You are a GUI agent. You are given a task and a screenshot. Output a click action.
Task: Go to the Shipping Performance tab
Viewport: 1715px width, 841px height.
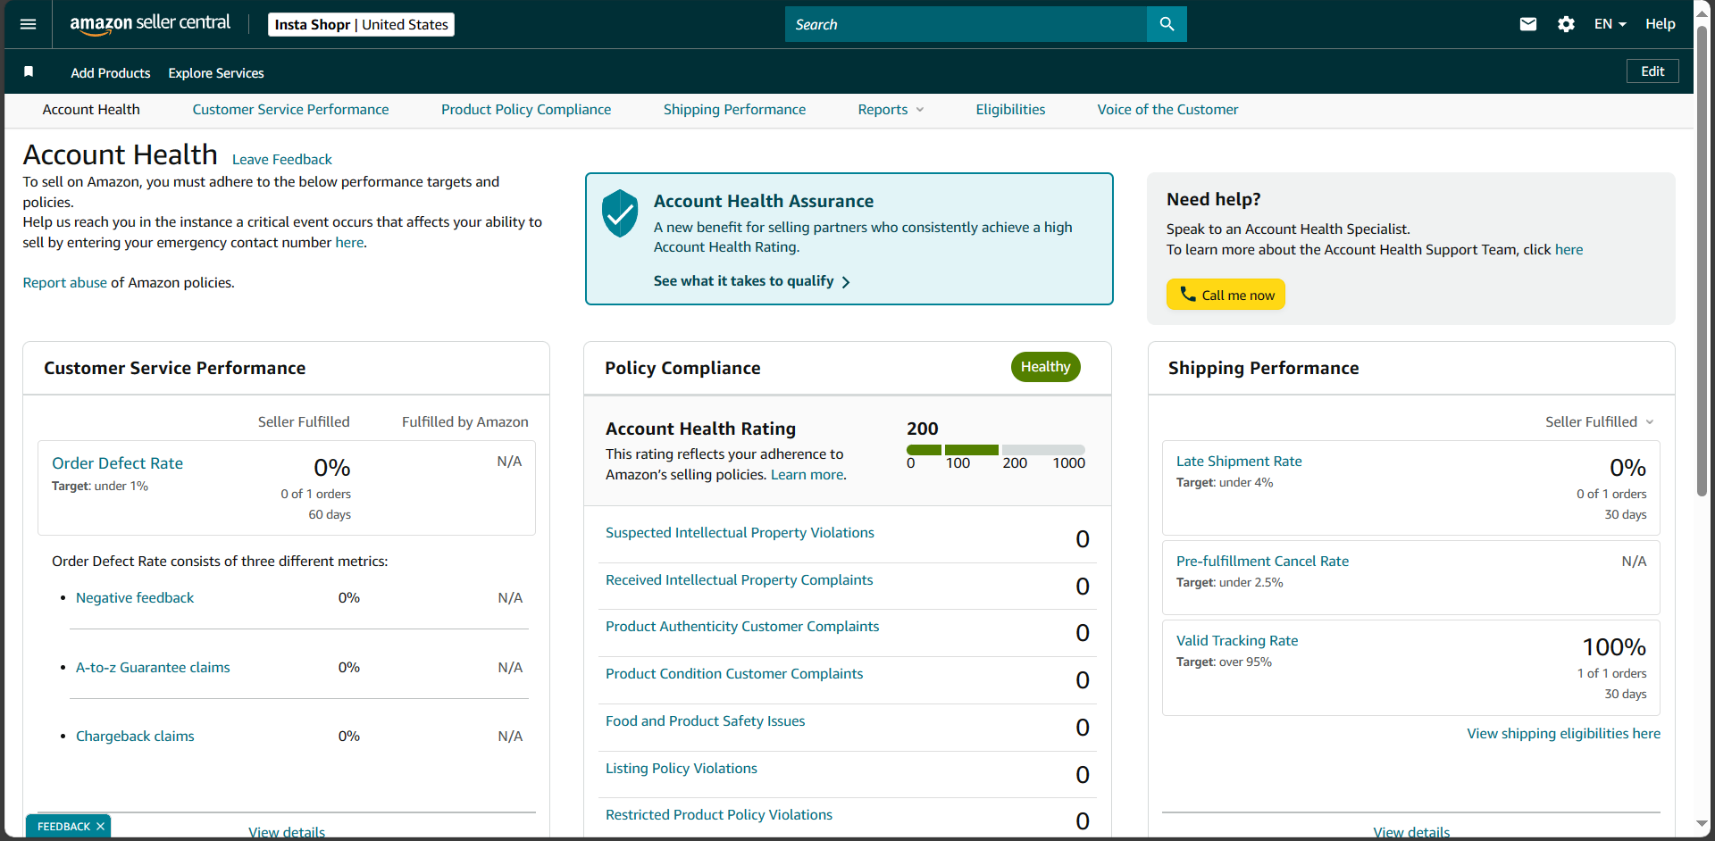coord(734,110)
